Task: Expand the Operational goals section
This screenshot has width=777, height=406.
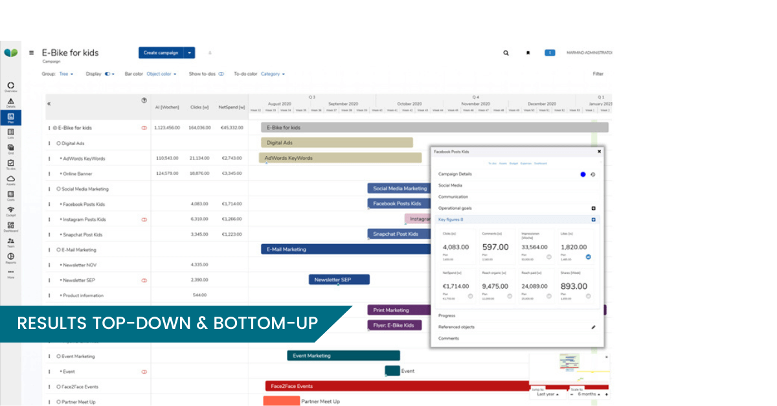Action: coord(593,209)
